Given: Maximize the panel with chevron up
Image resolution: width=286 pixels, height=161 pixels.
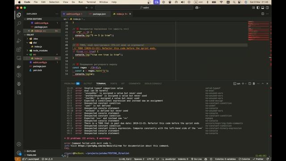Looking at the screenshot, I should click(x=263, y=84).
